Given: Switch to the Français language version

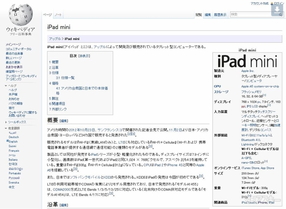Looking at the screenshot, I should (14, 151).
